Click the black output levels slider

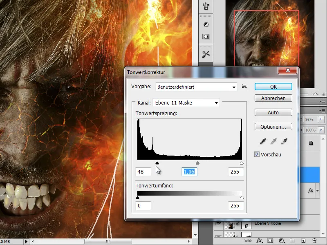(x=137, y=198)
